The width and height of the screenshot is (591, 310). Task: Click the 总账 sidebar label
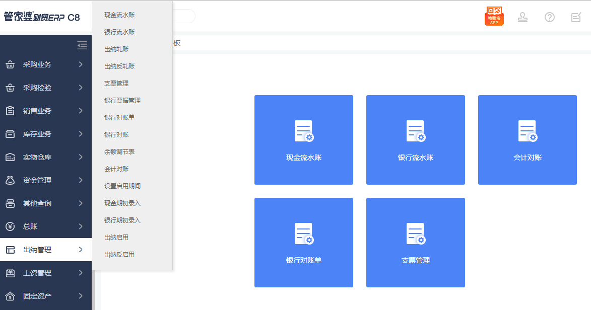pos(30,226)
